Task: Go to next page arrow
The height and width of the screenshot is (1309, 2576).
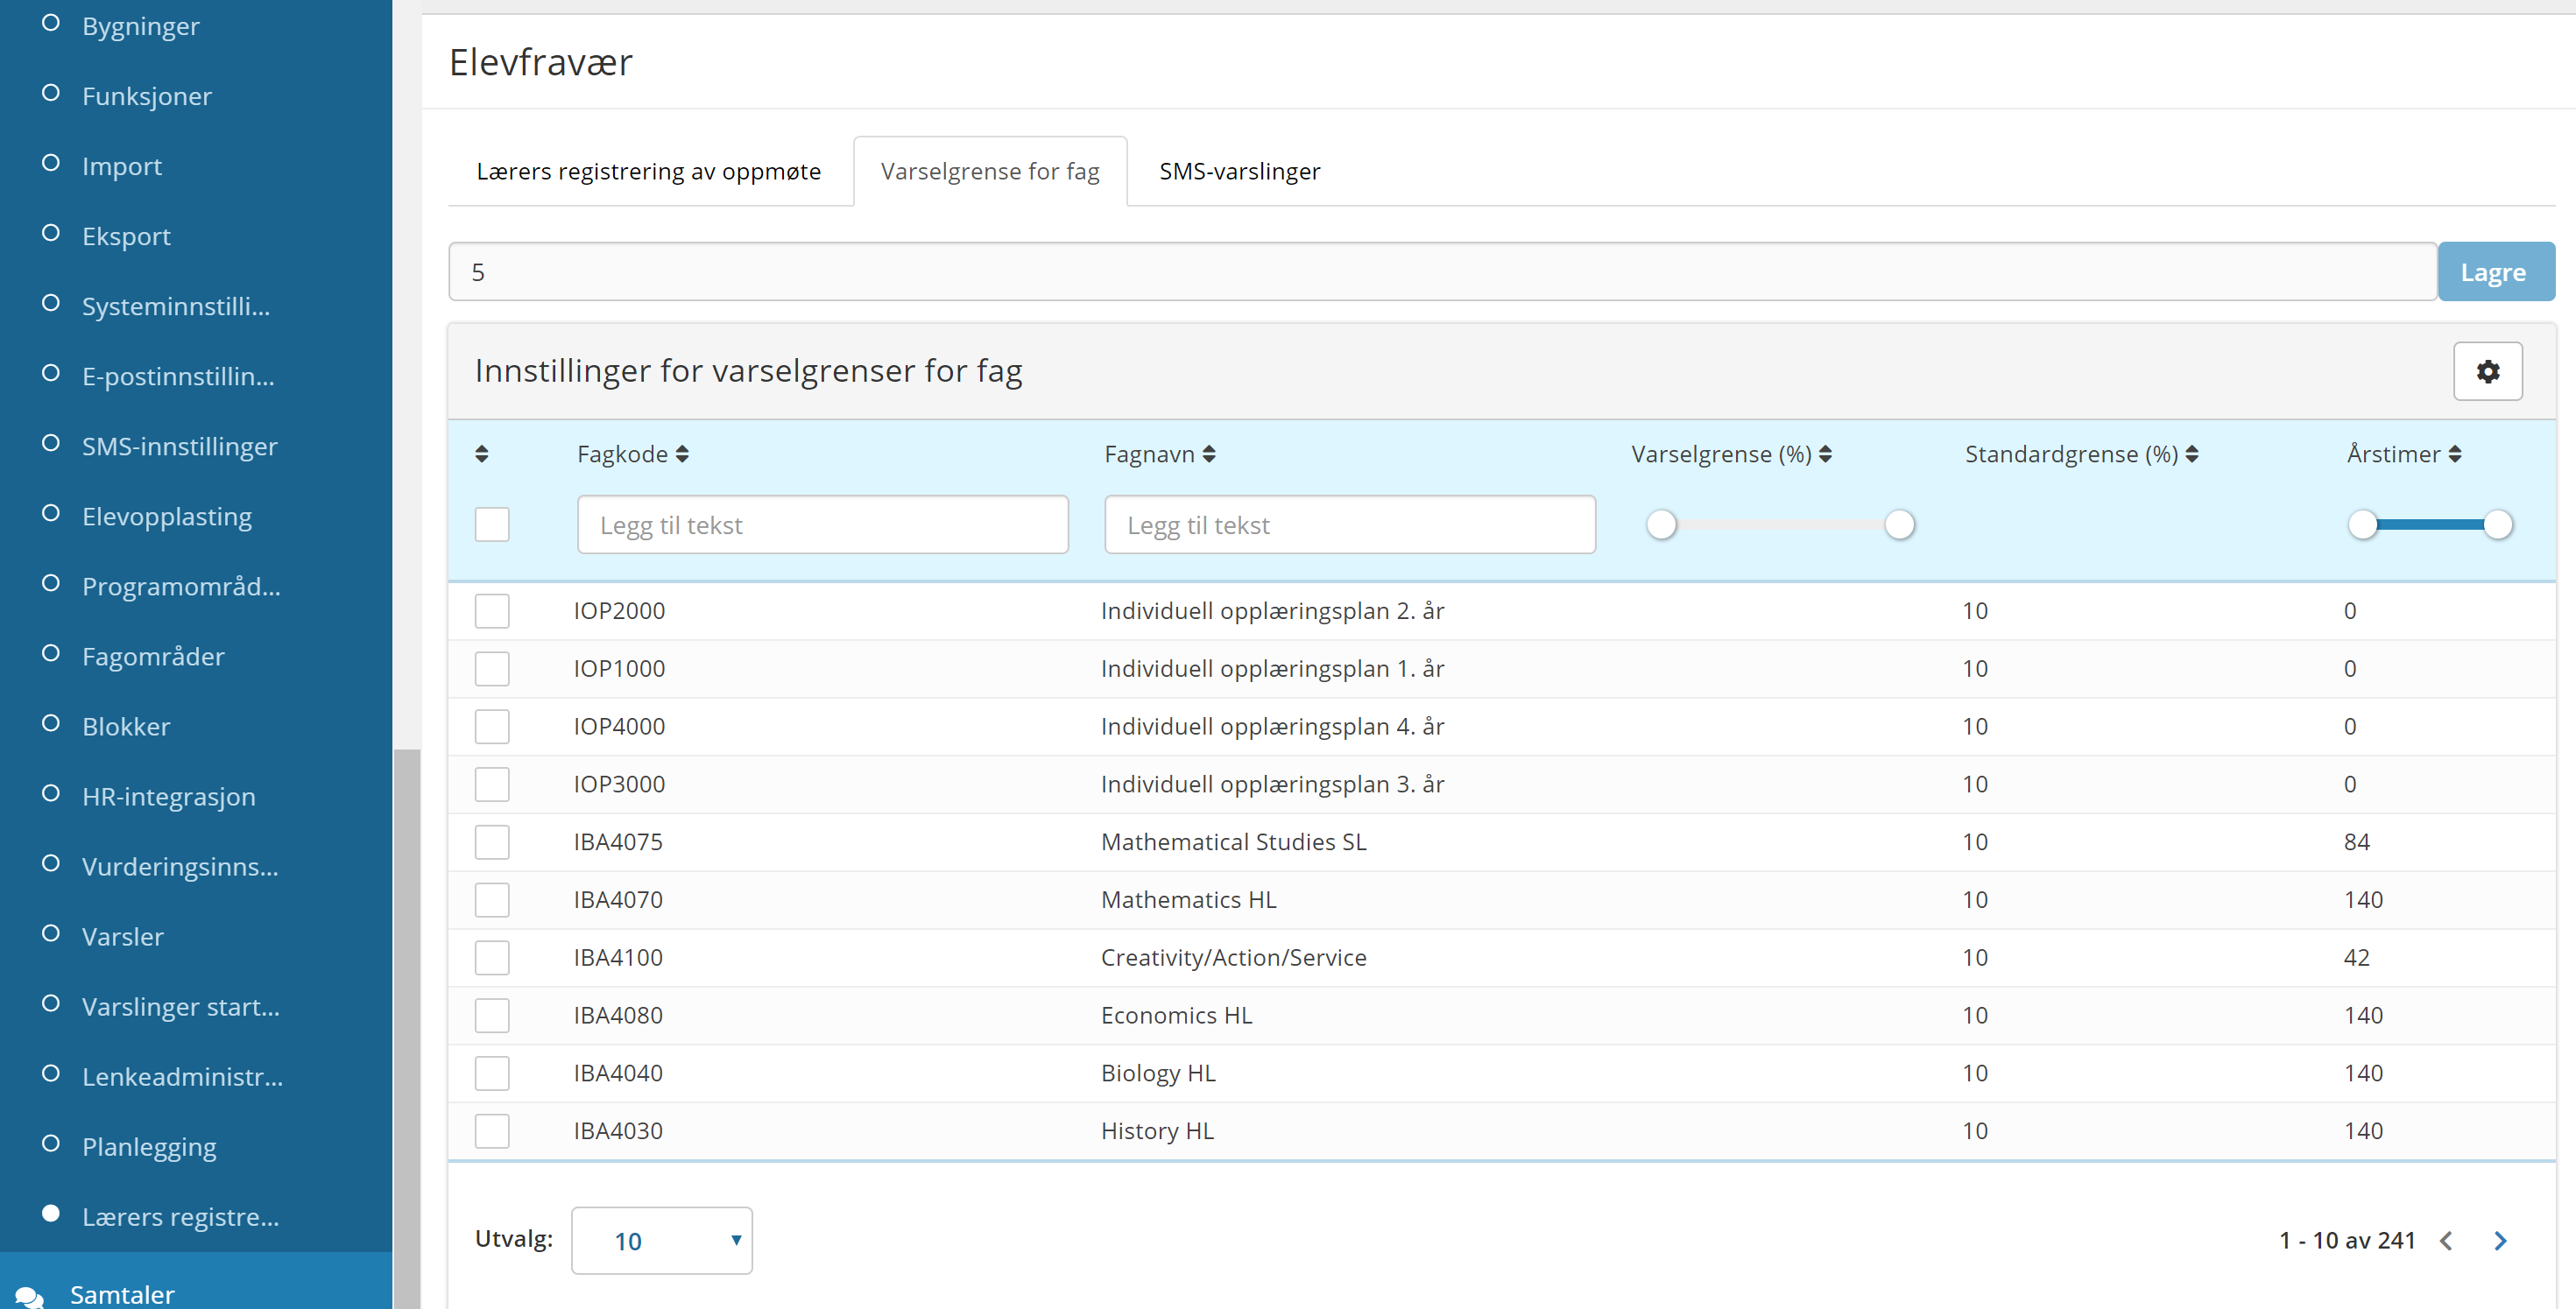Action: [x=2500, y=1241]
